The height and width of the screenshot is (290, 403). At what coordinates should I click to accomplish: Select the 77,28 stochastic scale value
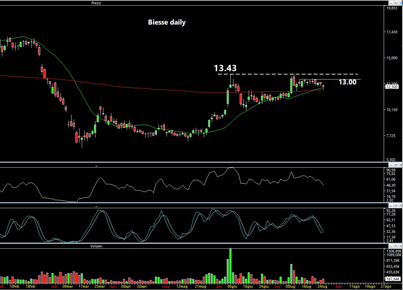391,214
